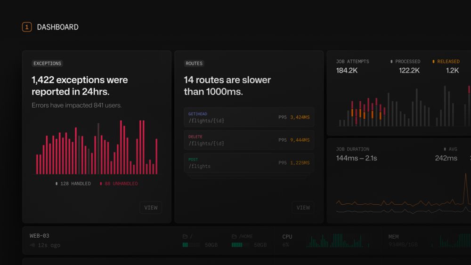Viewport: 471px width, 265px height.
Task: Click the 3,424MS P95 value
Action: point(300,117)
